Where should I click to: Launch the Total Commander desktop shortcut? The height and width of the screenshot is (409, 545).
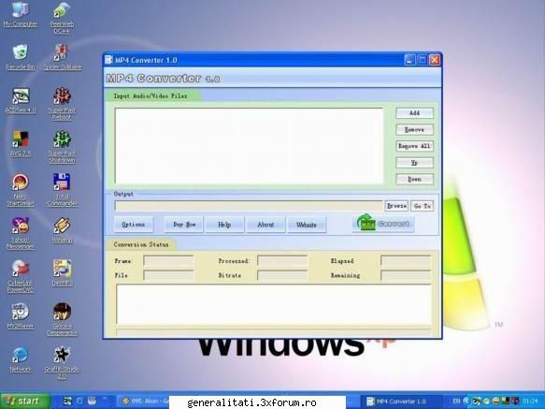[62, 190]
